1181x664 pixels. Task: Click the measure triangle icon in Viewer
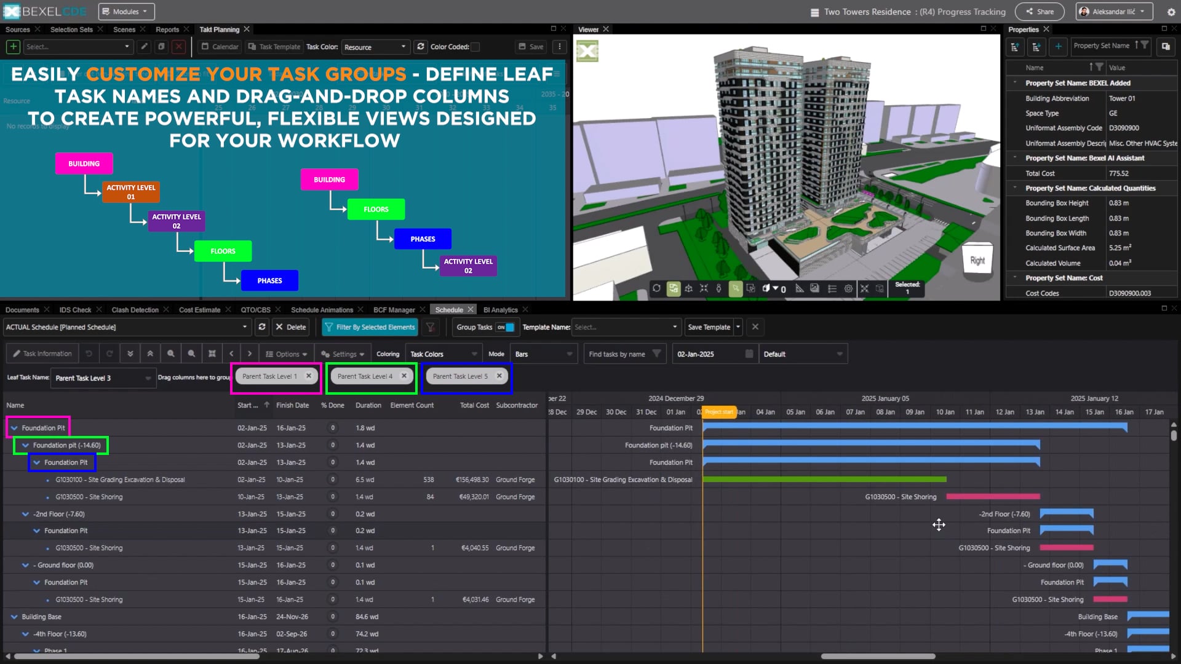800,288
